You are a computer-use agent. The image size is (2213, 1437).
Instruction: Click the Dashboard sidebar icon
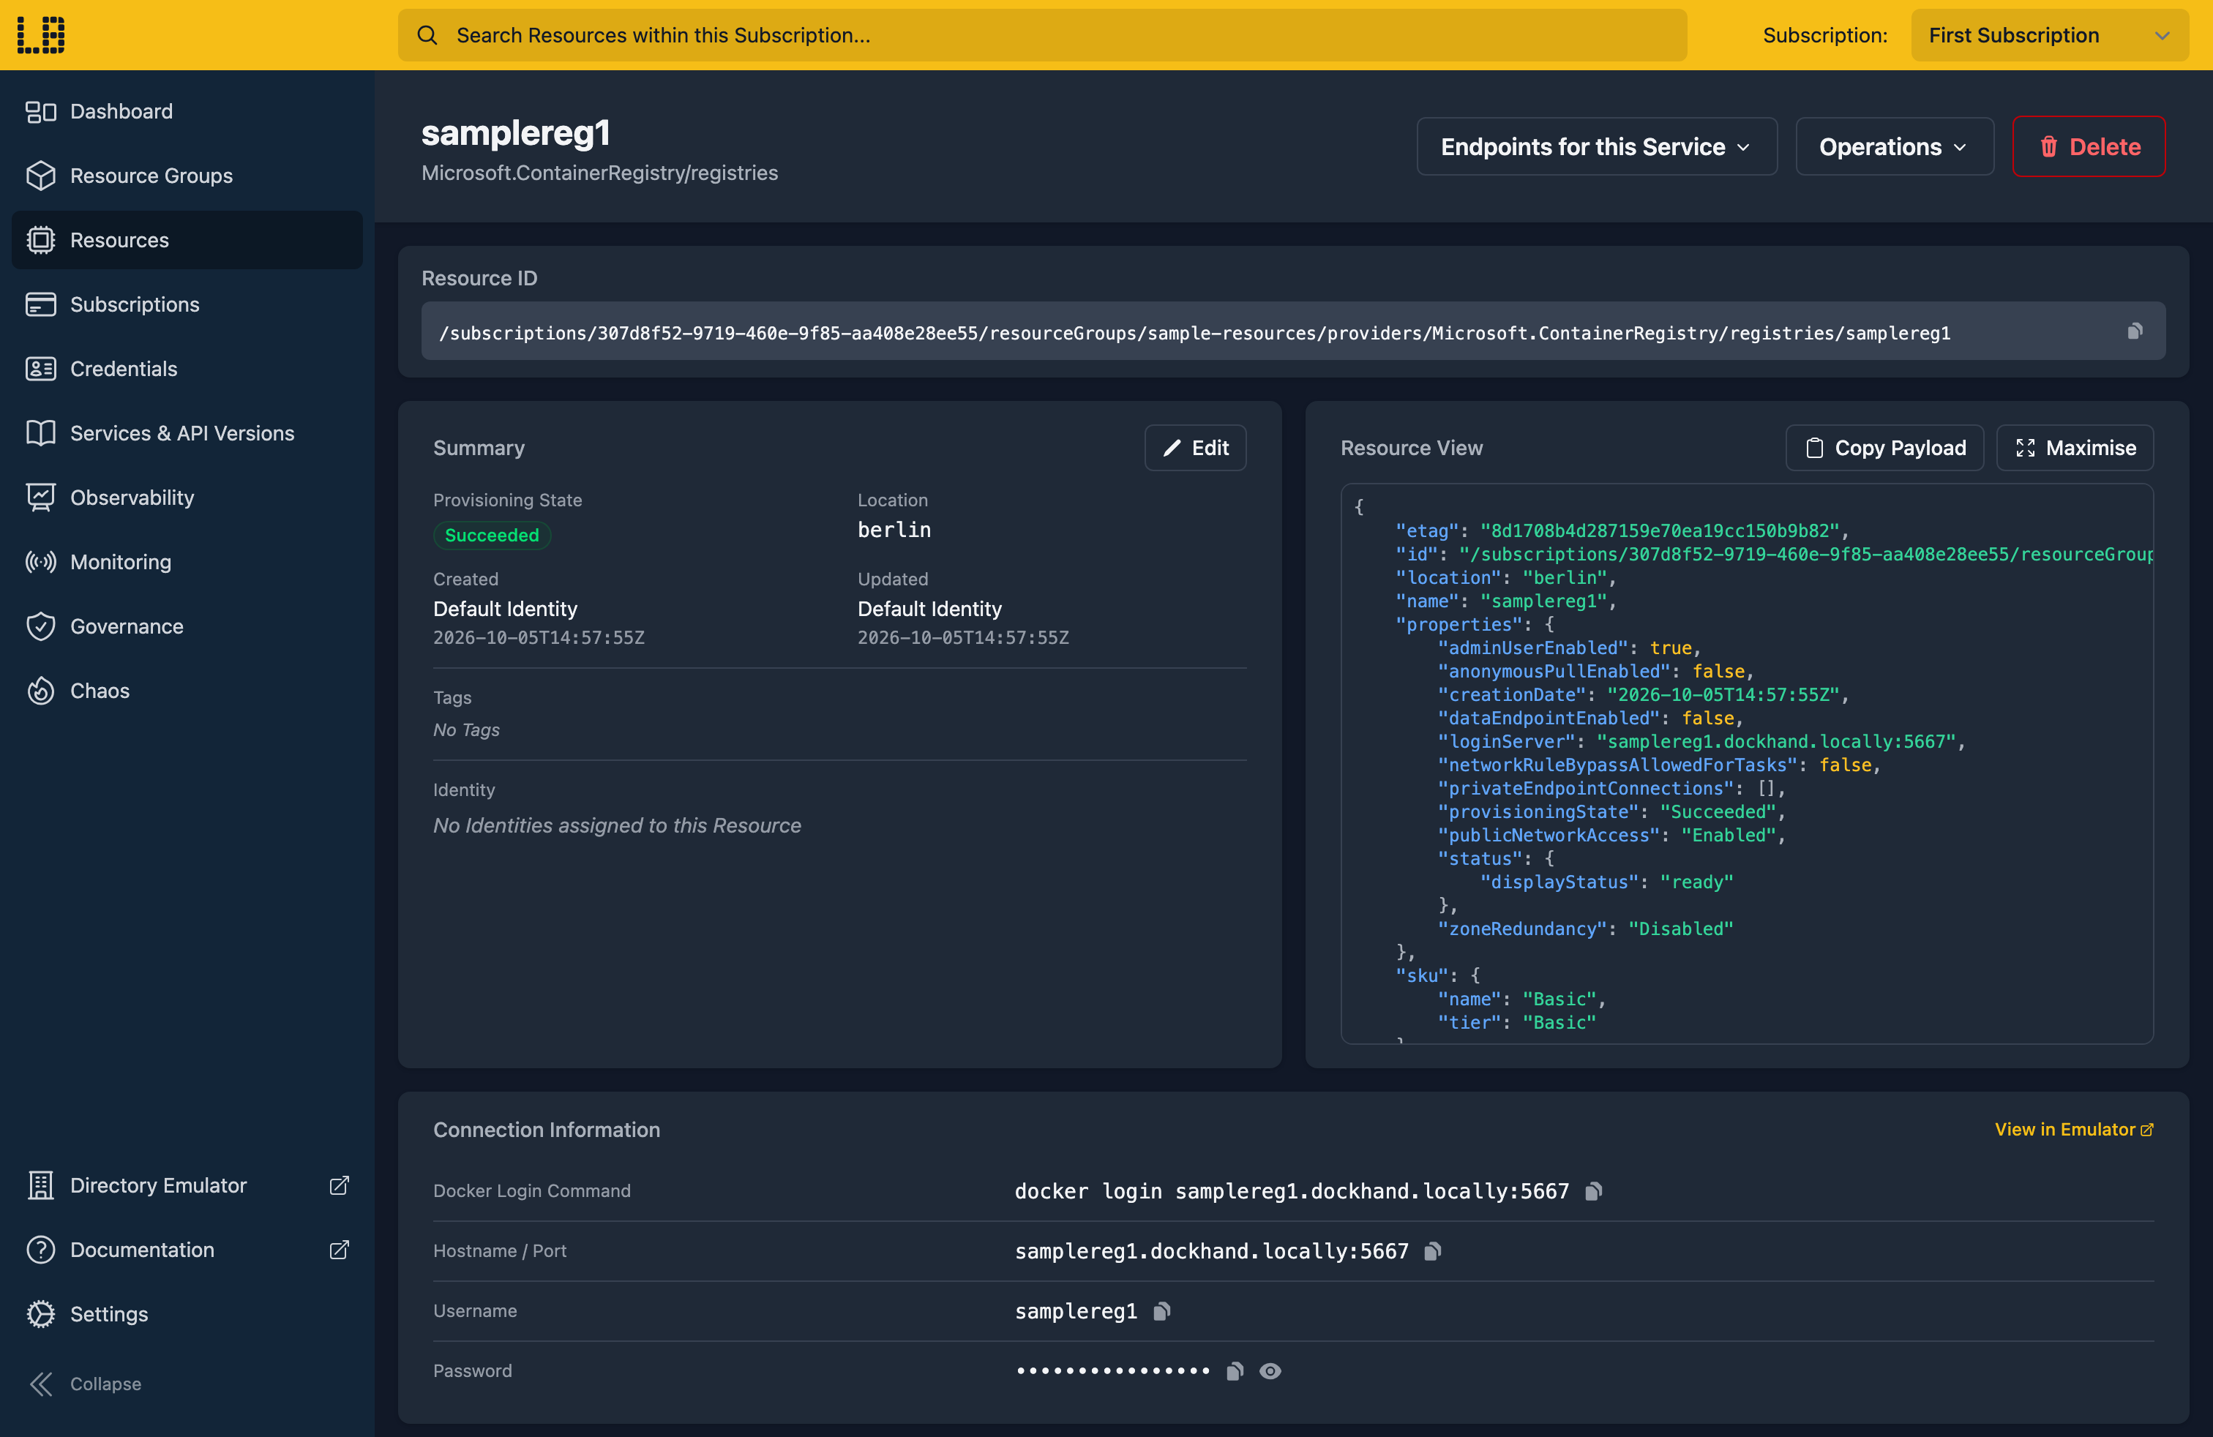pos(41,111)
